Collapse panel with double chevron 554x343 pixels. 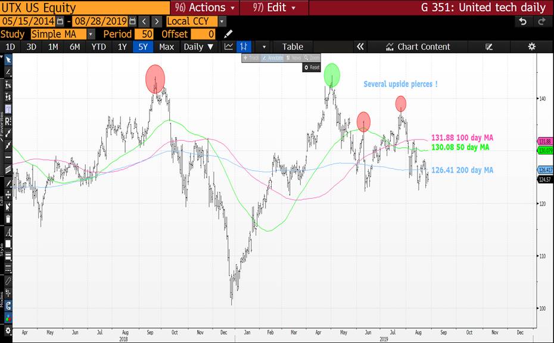click(x=360, y=47)
